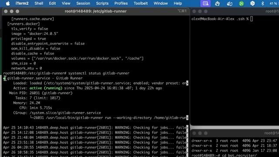Click the Apr 26 04:20:55 log line
The image size is (279, 157).
click(x=95, y=147)
